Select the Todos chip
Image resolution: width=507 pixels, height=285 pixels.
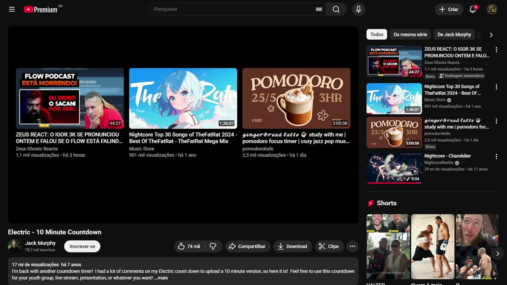tap(377, 34)
